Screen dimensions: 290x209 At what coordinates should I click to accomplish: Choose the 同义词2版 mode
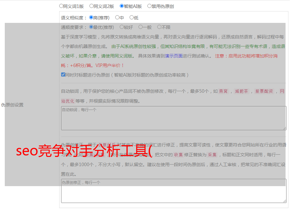pos(91,6)
